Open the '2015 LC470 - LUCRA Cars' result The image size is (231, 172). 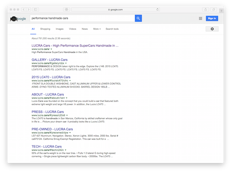(x=51, y=77)
